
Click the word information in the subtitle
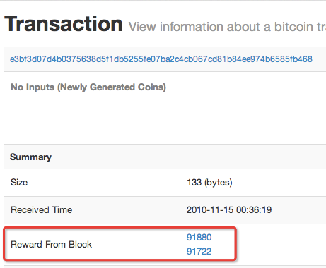click(x=192, y=27)
